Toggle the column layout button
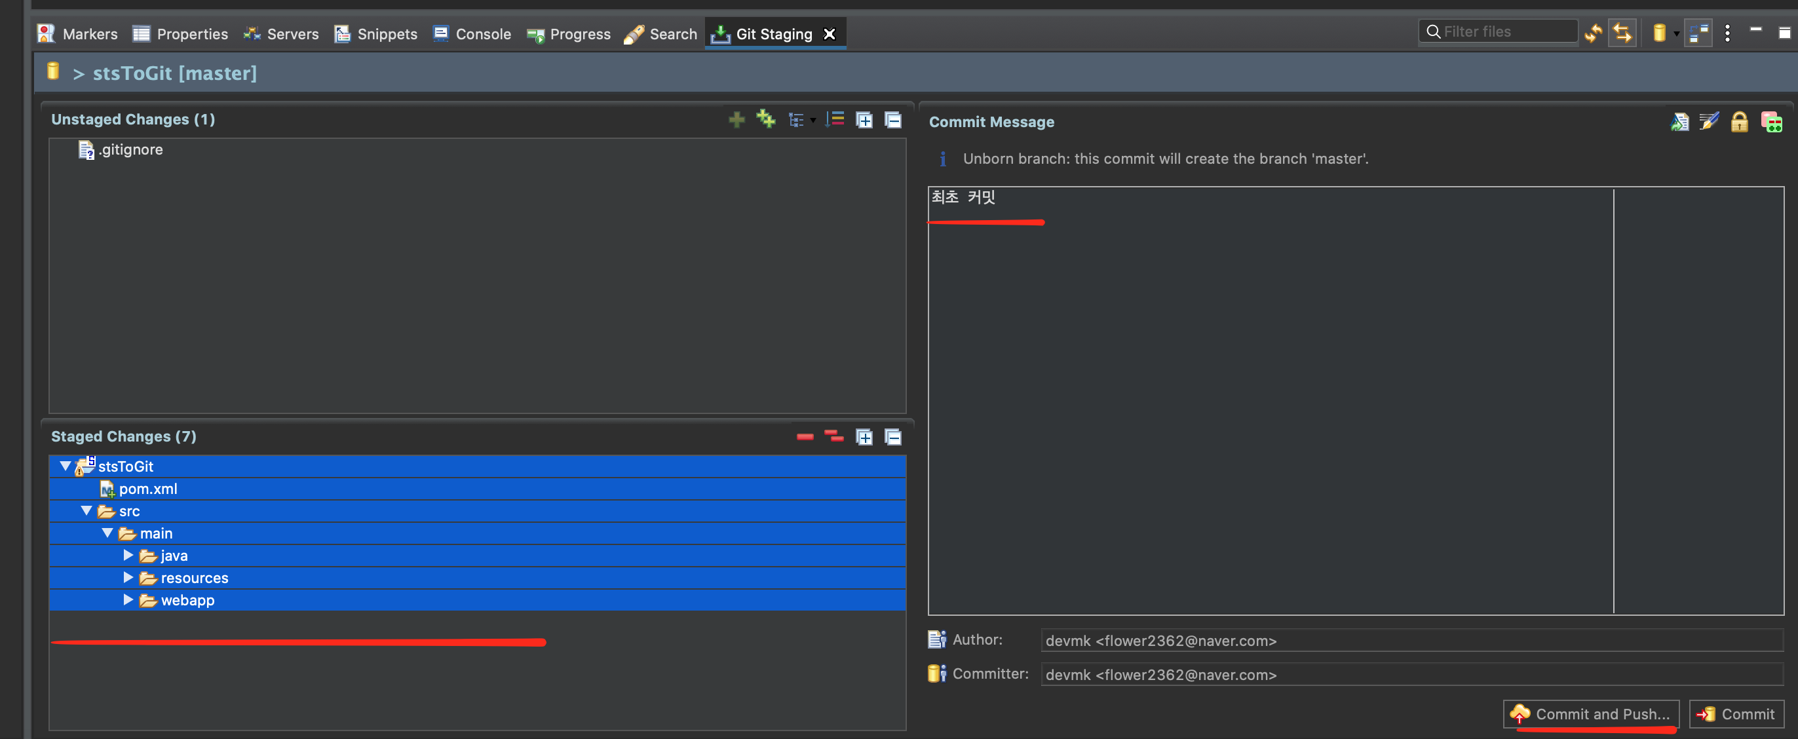The image size is (1798, 739). pos(1698,33)
